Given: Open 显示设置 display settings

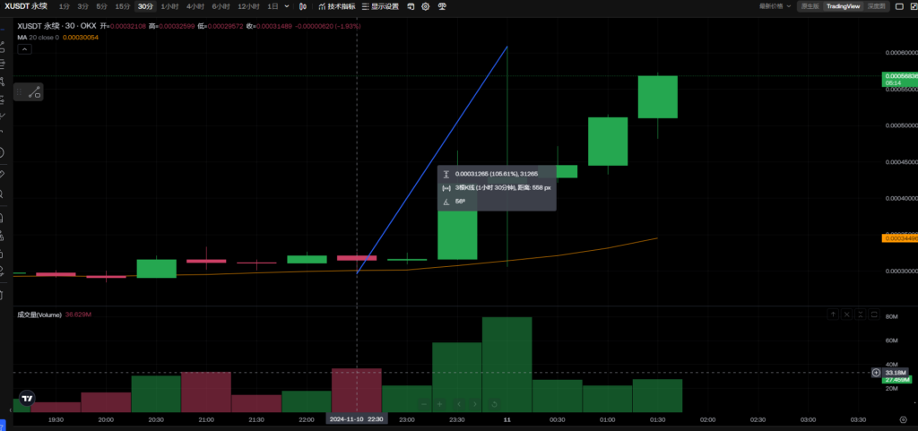Looking at the screenshot, I should click(x=380, y=6).
